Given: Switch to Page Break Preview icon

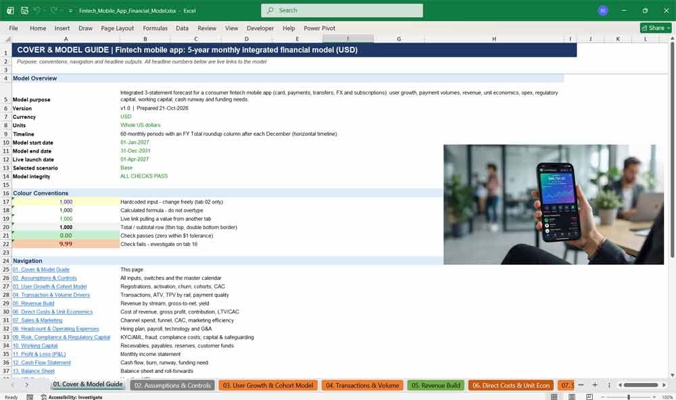Looking at the screenshot, I should (x=589, y=397).
